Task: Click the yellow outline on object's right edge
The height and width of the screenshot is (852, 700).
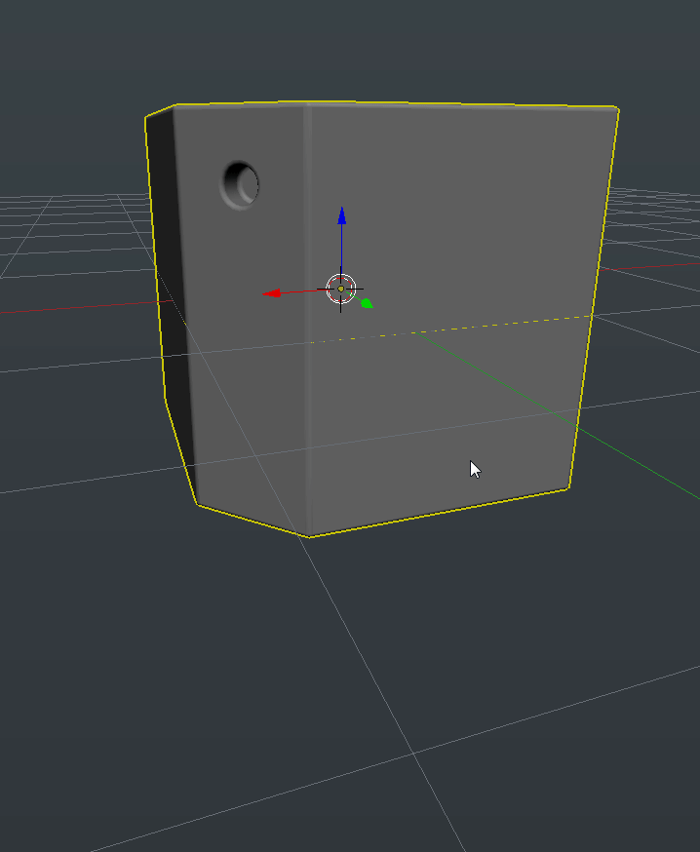Action: coord(595,292)
